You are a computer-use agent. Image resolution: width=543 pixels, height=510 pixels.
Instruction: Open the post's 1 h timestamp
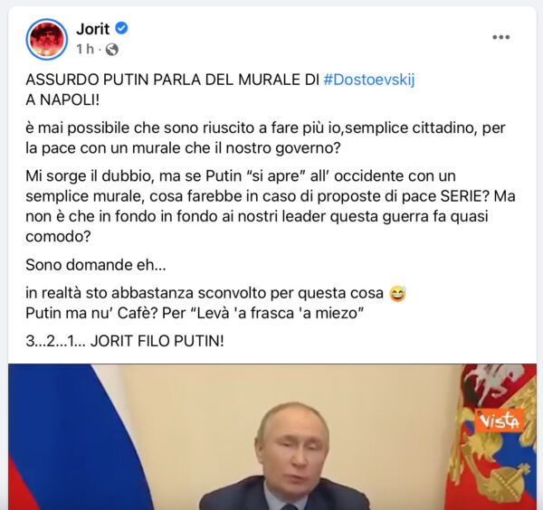click(85, 49)
